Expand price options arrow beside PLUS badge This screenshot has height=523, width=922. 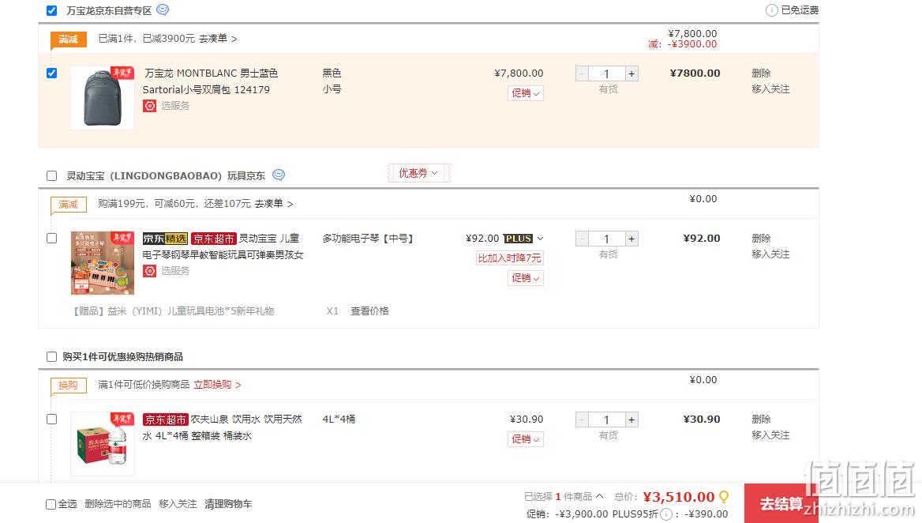tap(541, 239)
